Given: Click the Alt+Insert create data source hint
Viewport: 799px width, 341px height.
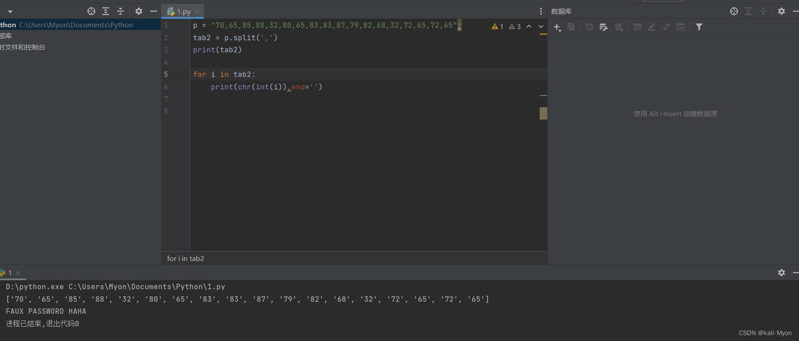Looking at the screenshot, I should pos(675,114).
